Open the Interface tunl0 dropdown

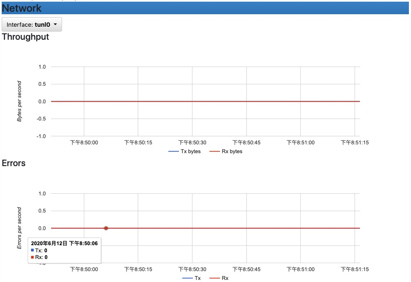(32, 24)
